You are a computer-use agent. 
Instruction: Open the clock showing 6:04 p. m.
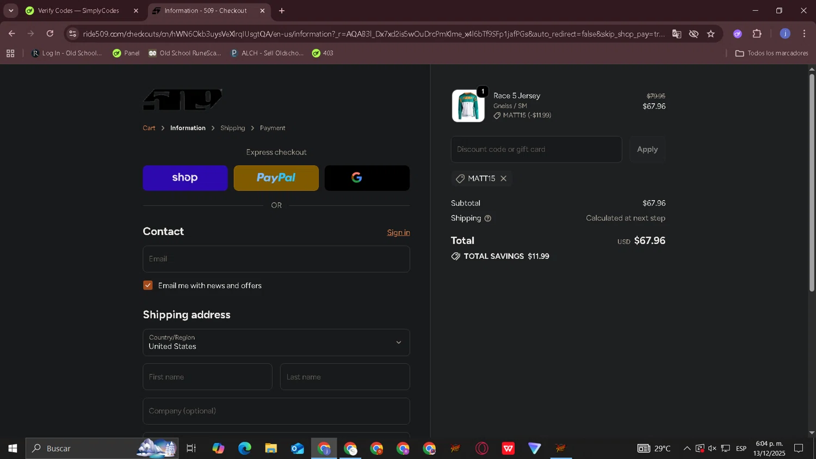pos(769,449)
